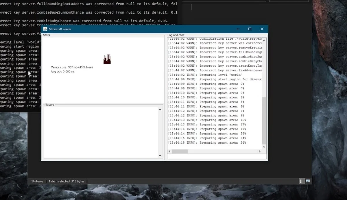The image size is (347, 200).
Task: Click the Players list scrollbar up arrow
Action: [x=160, y=110]
